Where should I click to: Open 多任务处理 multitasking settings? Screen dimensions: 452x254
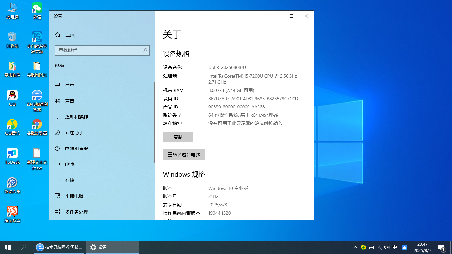[x=76, y=212]
